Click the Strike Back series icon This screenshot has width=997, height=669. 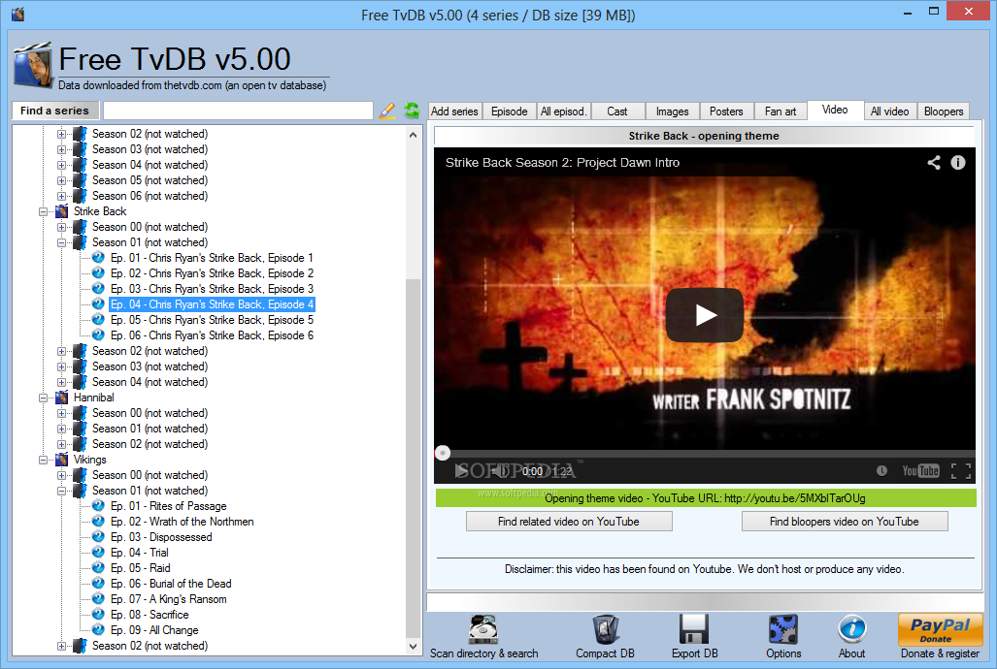coord(62,211)
